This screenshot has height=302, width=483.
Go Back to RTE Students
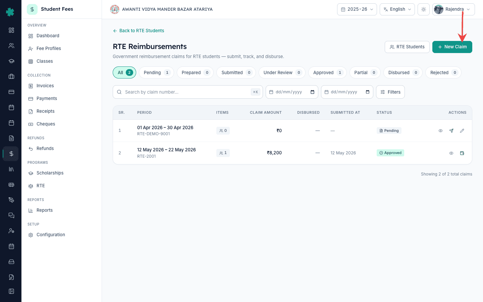139,31
